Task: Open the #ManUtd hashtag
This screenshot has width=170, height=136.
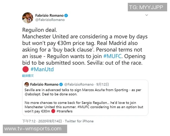Action: point(42,69)
